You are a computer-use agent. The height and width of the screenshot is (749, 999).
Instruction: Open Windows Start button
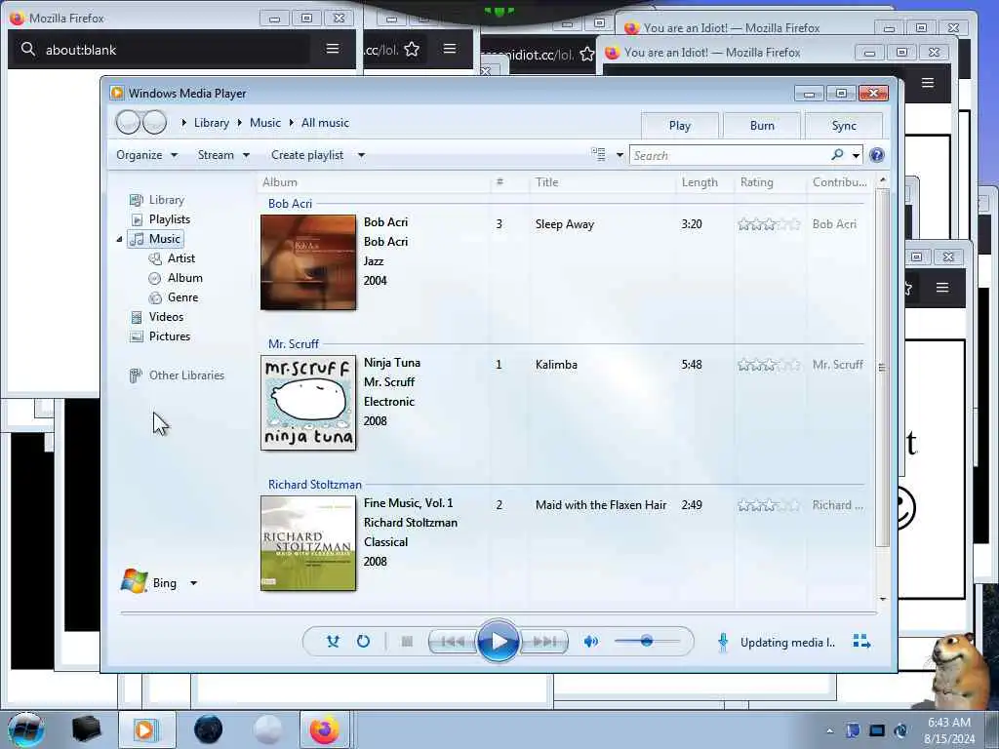tap(25, 729)
